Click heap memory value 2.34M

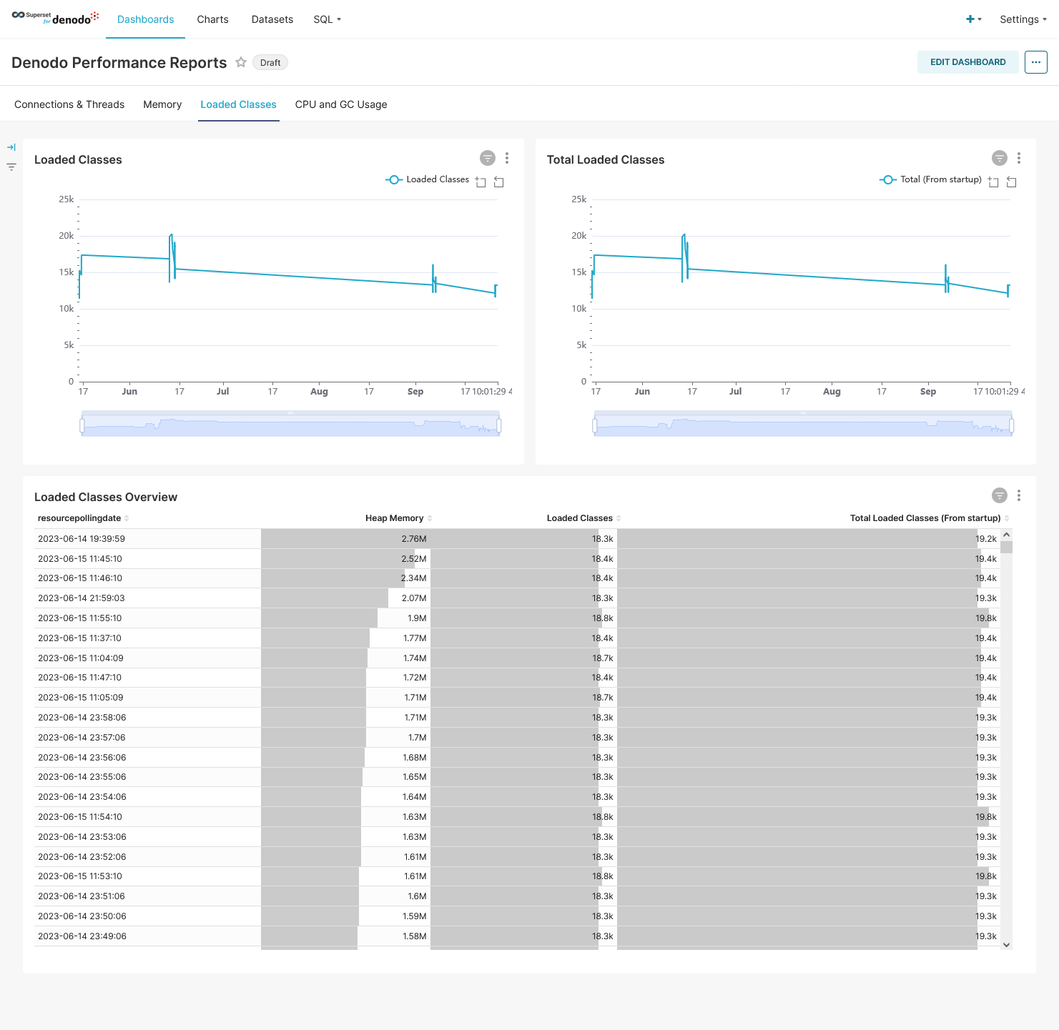click(414, 578)
